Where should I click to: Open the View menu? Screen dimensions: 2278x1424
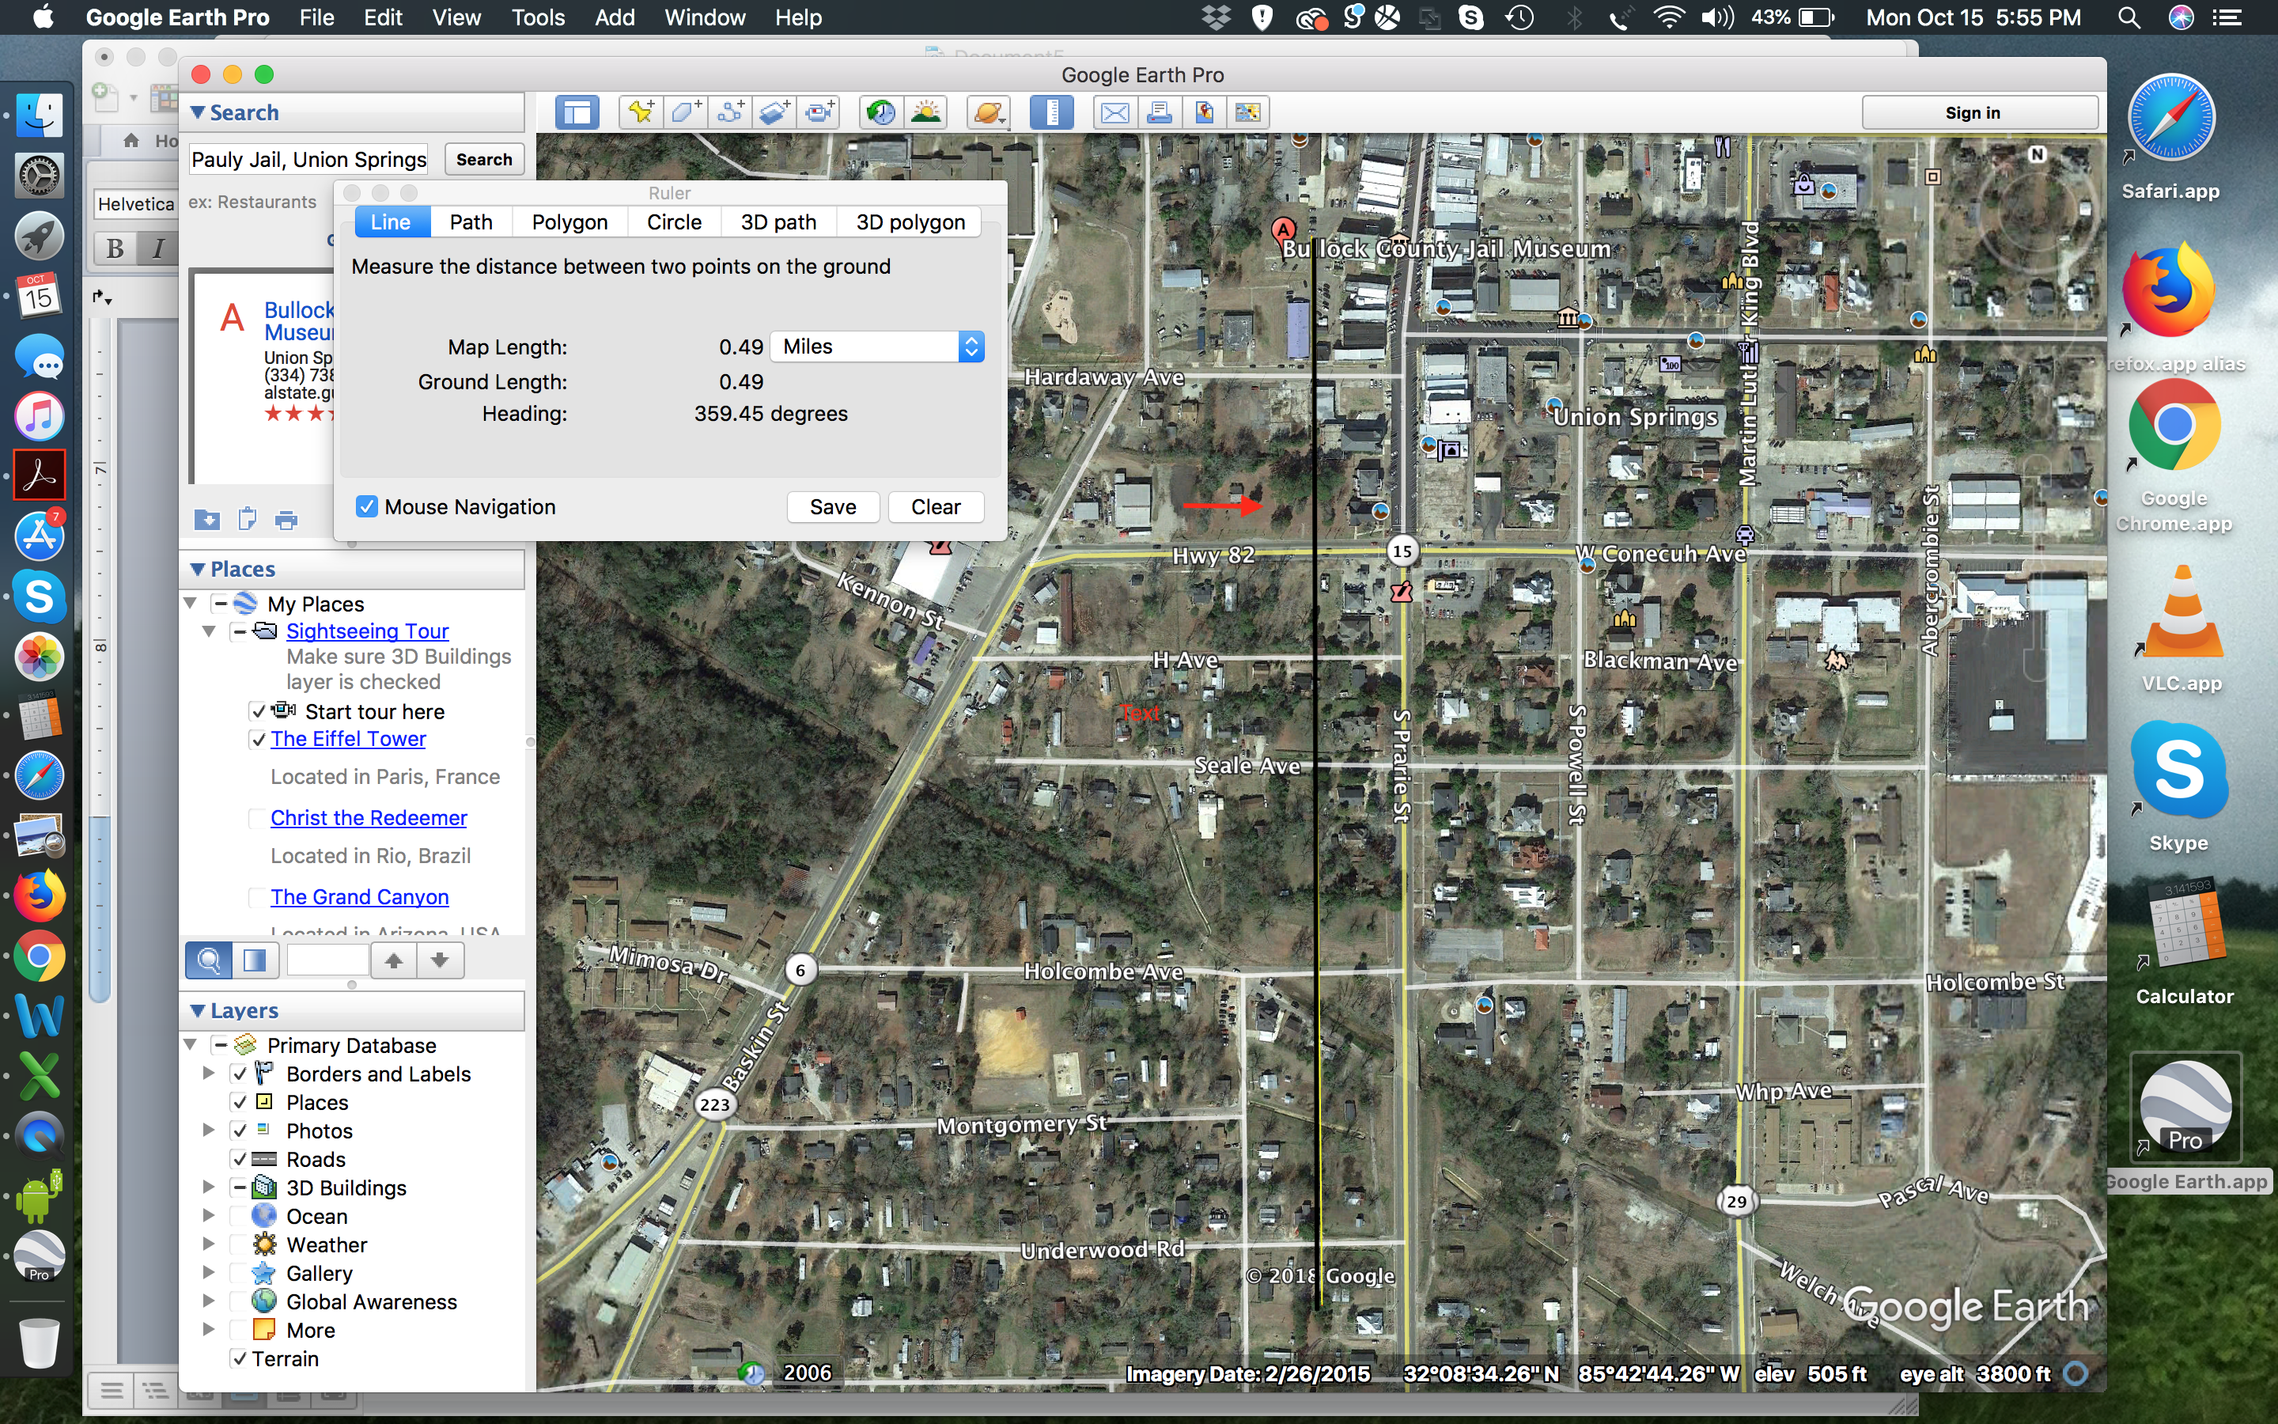pos(456,17)
